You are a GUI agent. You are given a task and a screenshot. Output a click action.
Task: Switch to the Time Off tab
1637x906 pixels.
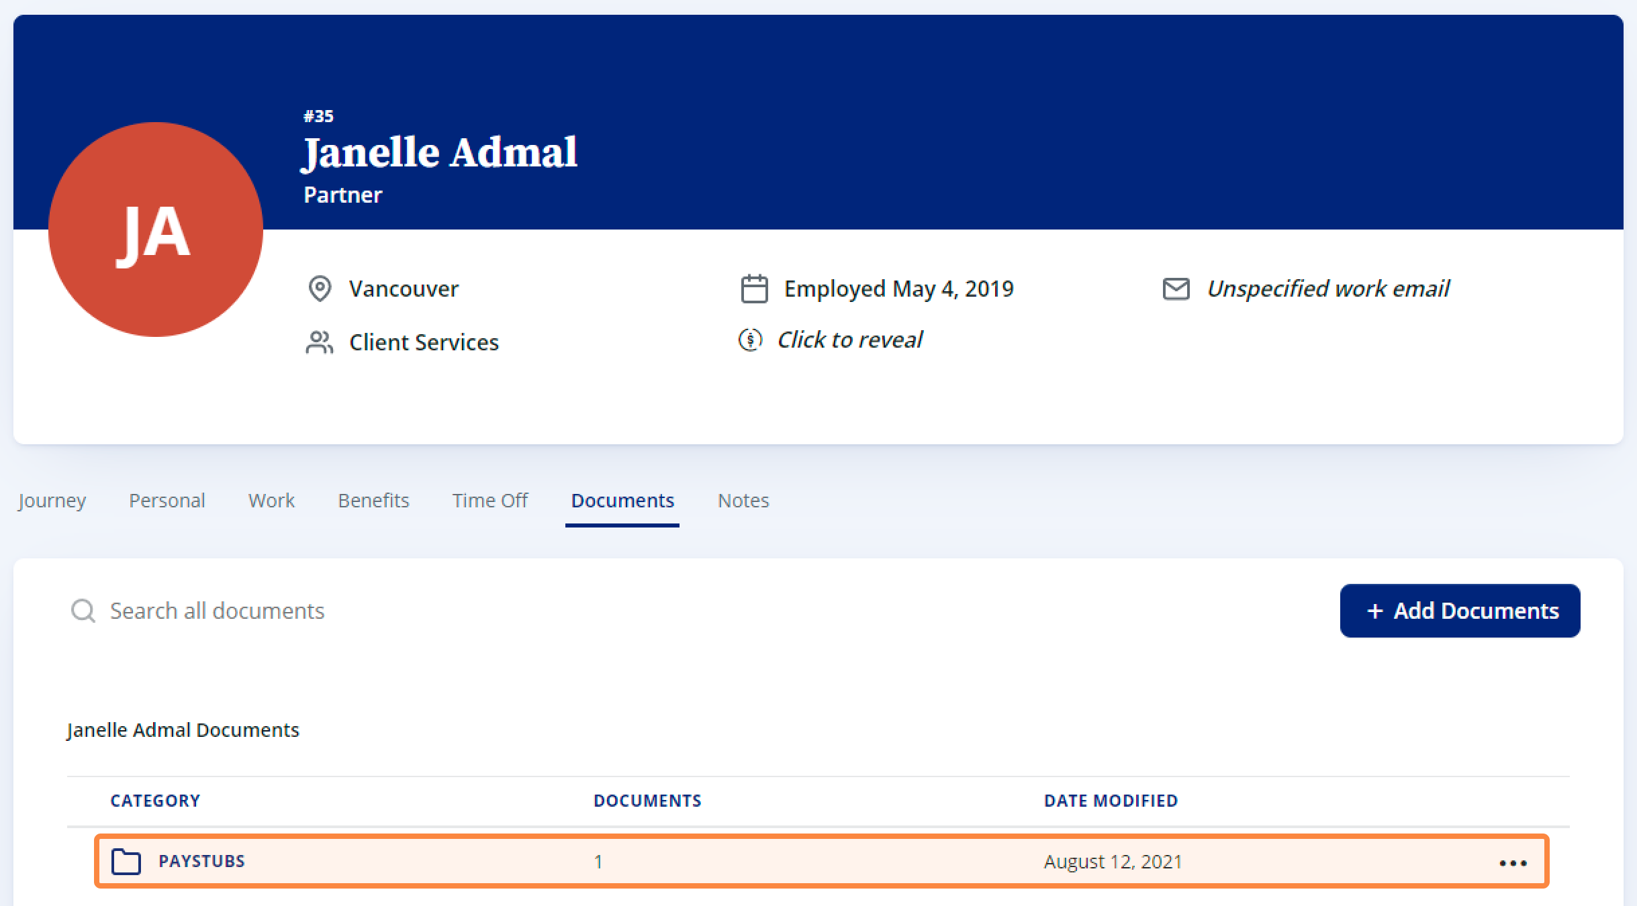489,500
